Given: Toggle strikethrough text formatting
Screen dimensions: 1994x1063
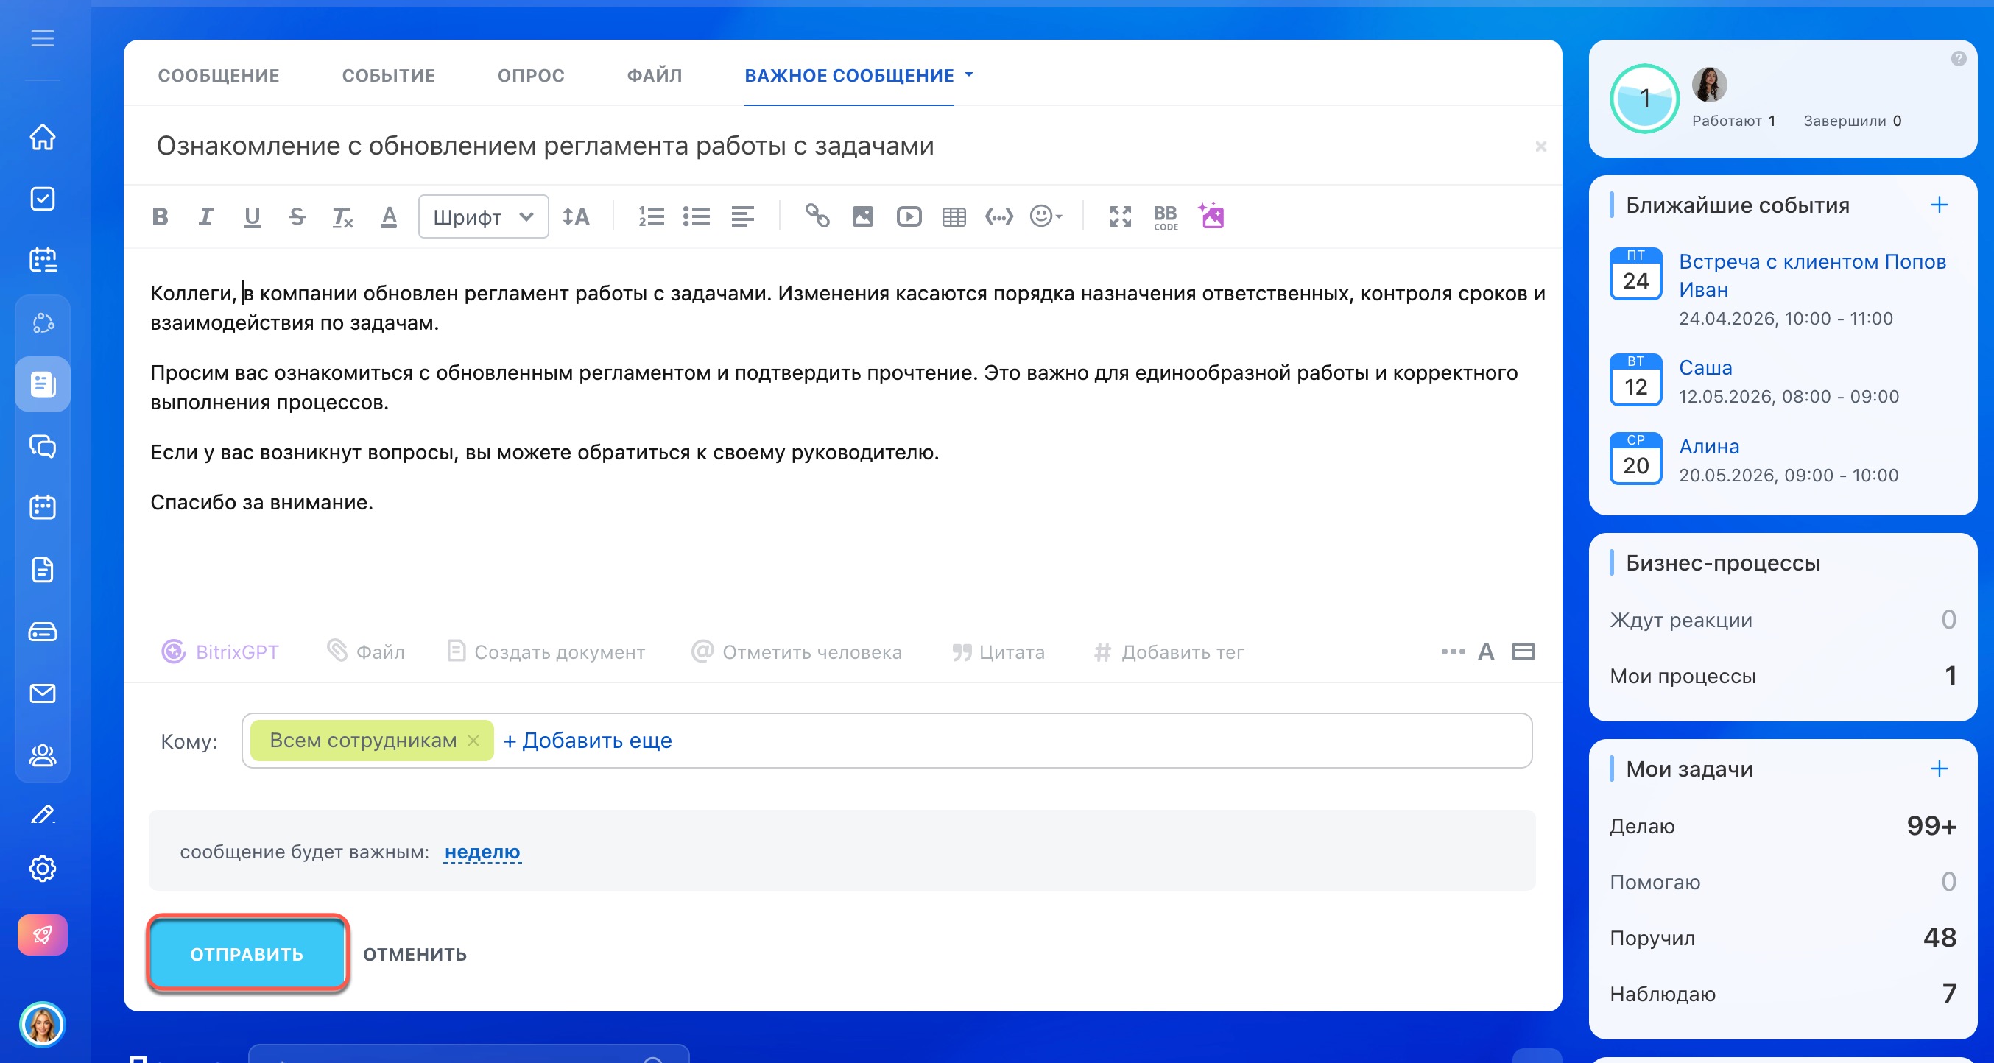Looking at the screenshot, I should [297, 216].
